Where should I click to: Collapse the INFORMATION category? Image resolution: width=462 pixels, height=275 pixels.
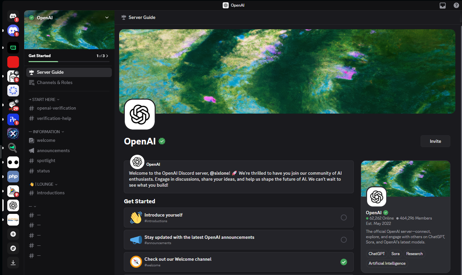coord(46,132)
